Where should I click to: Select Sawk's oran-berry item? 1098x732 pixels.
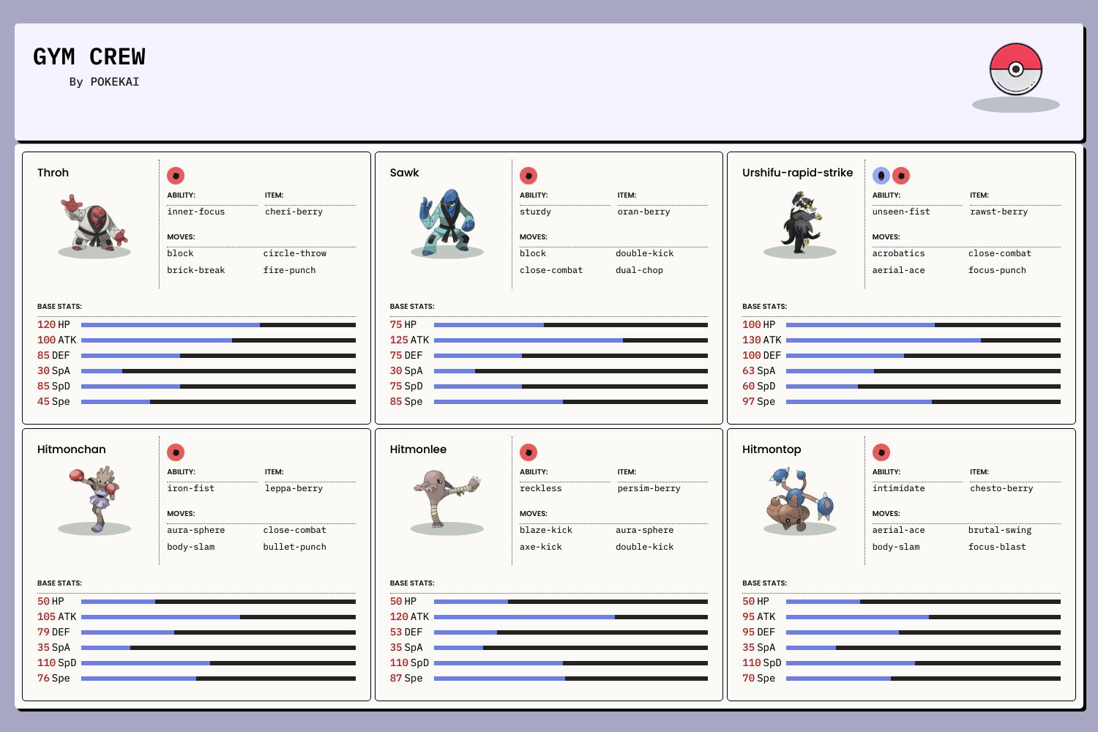click(x=643, y=212)
